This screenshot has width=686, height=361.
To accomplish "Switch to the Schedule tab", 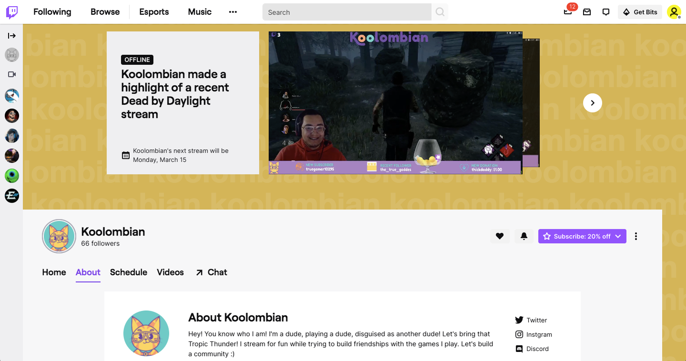I will (128, 272).
